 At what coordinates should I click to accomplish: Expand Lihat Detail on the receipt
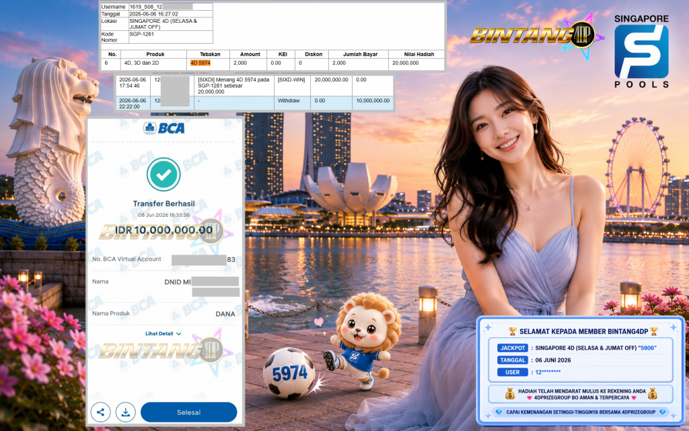(163, 334)
